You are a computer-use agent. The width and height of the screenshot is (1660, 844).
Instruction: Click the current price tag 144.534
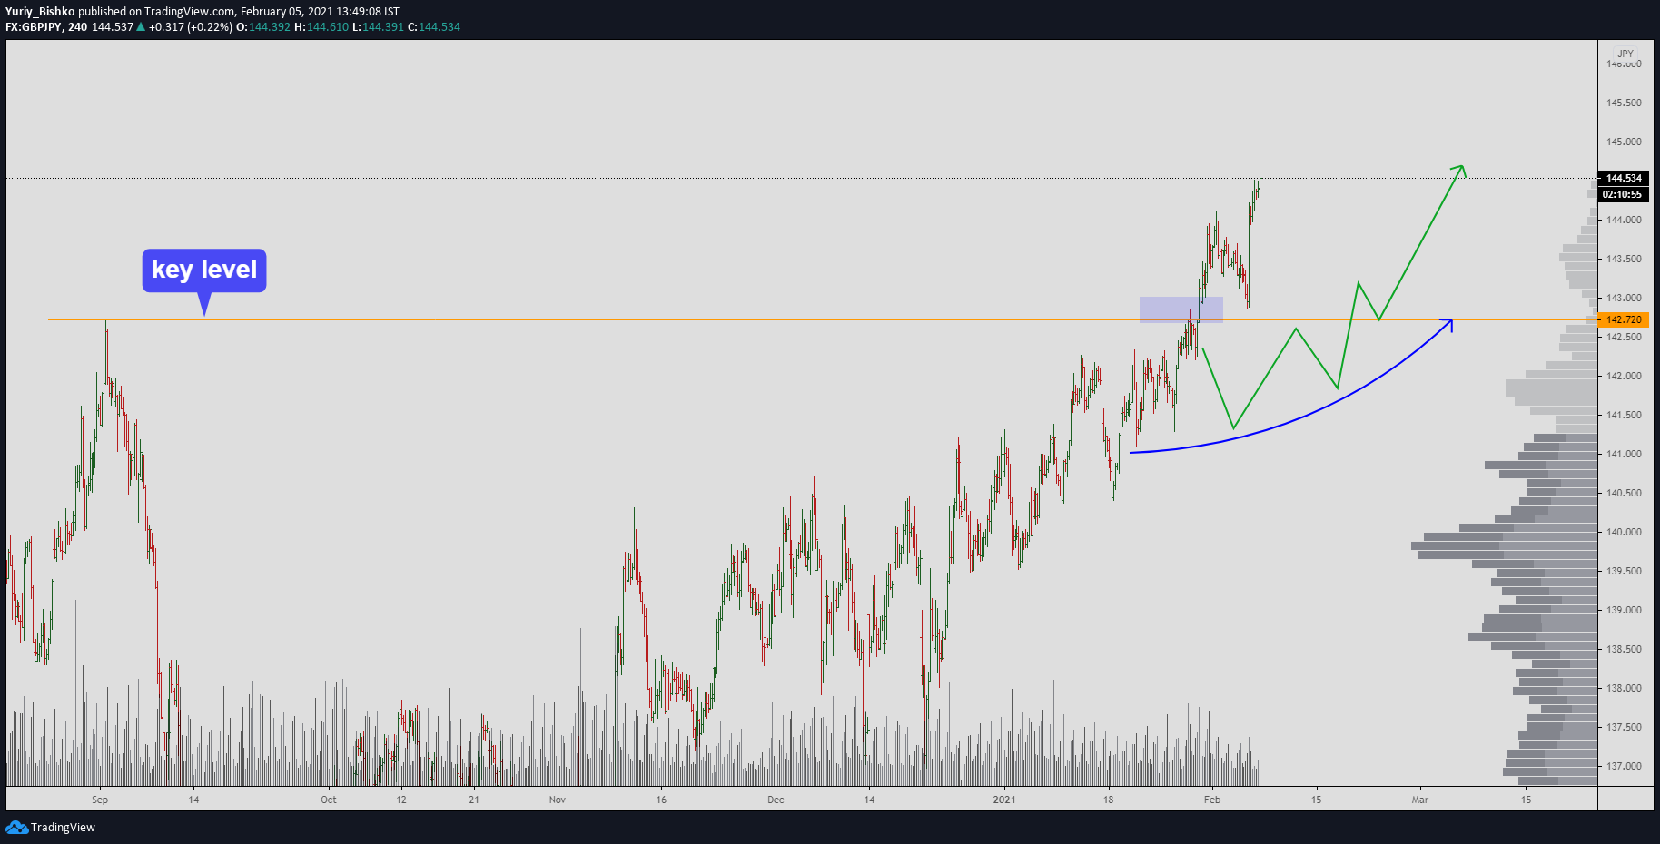point(1623,178)
